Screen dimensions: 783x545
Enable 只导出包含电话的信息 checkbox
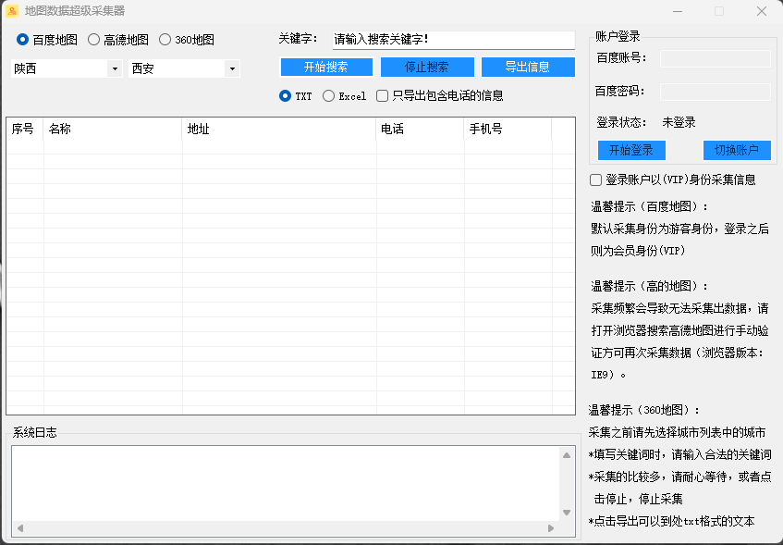click(383, 95)
